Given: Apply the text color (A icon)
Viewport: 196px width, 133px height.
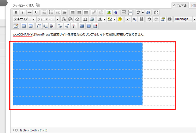Looking at the screenshot, I should pos(100,19).
